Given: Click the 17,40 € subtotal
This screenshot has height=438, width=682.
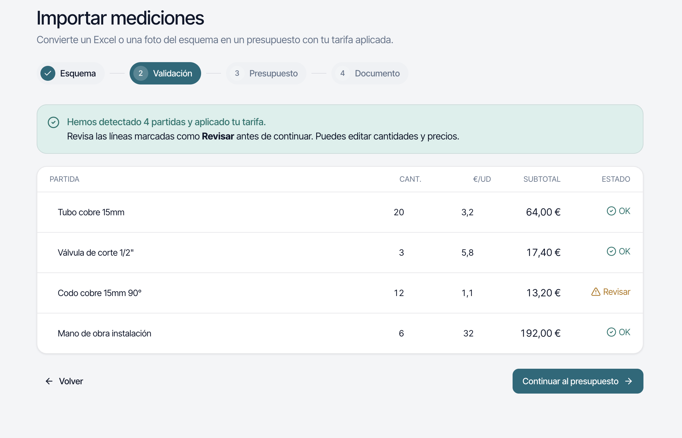Looking at the screenshot, I should [x=543, y=253].
